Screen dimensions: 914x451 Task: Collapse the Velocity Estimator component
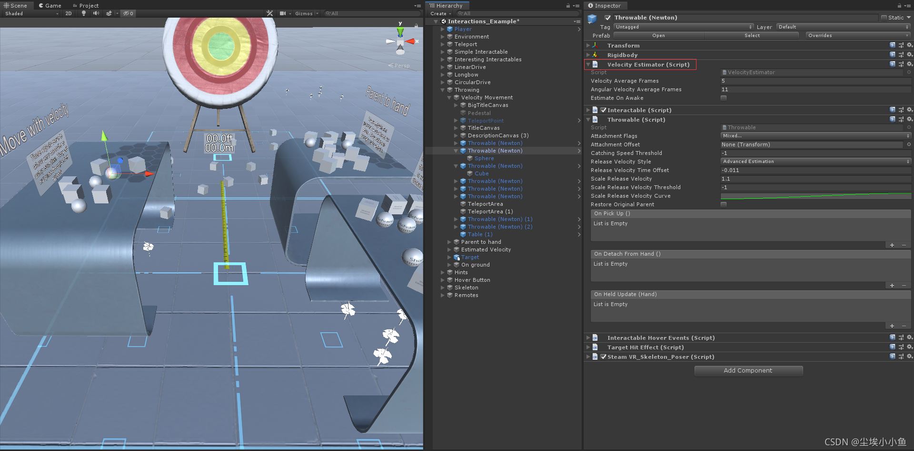588,64
